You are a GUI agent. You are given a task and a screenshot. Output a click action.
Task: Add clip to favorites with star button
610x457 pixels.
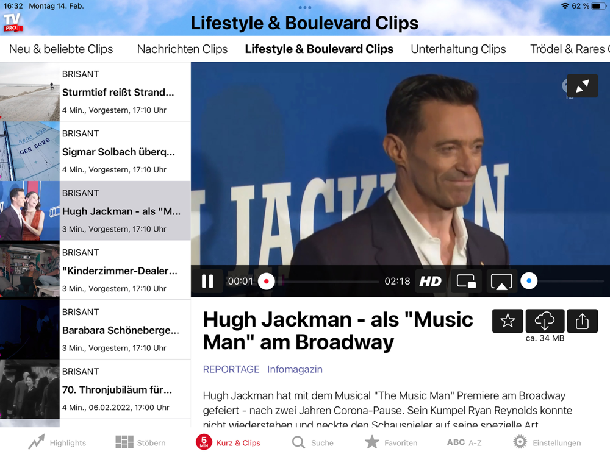[508, 321]
